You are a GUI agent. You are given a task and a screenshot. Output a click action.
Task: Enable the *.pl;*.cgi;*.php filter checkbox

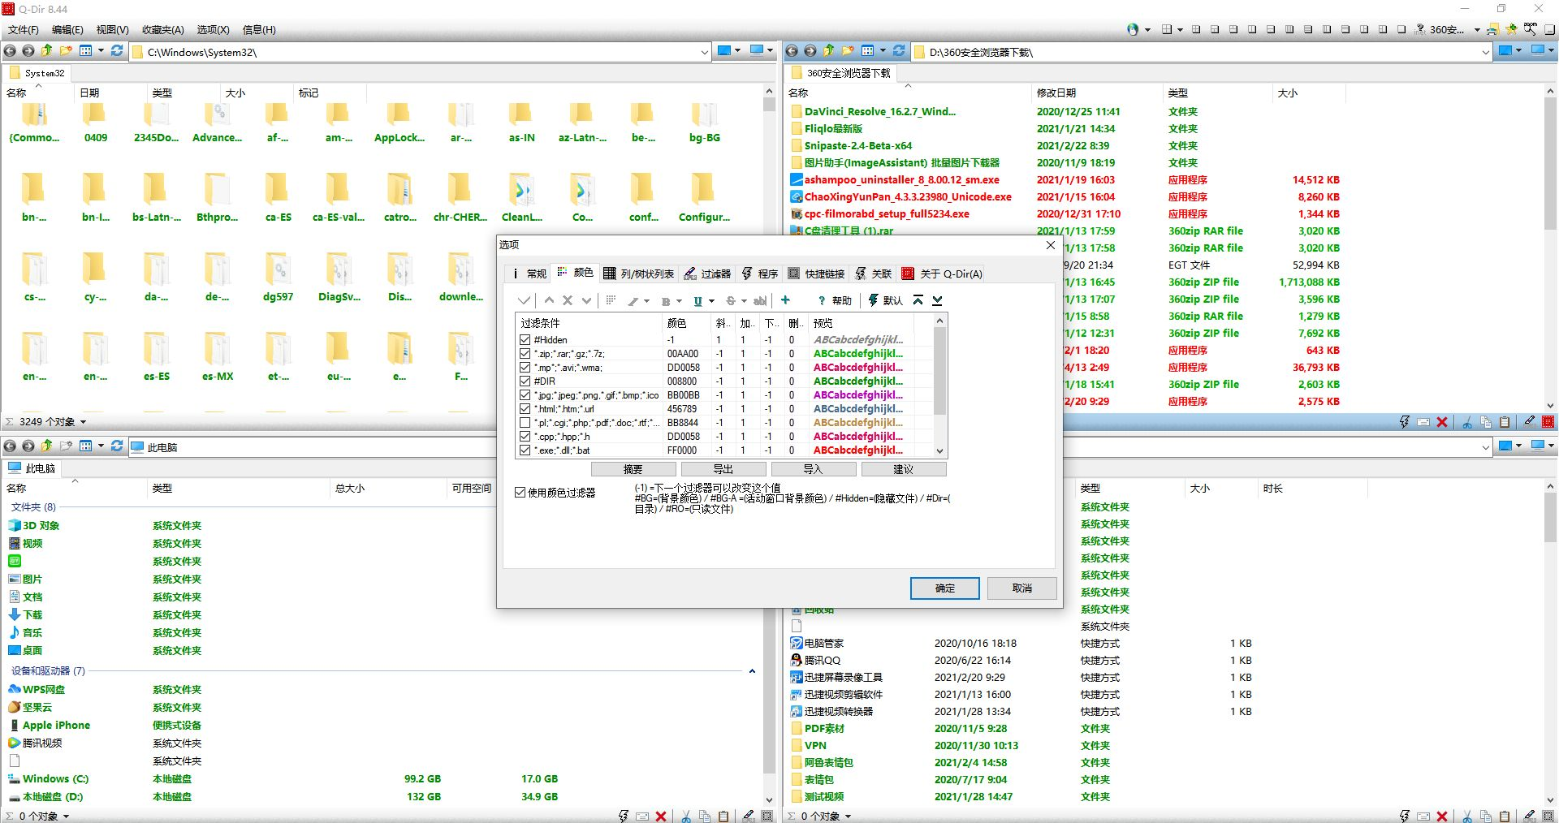click(525, 423)
